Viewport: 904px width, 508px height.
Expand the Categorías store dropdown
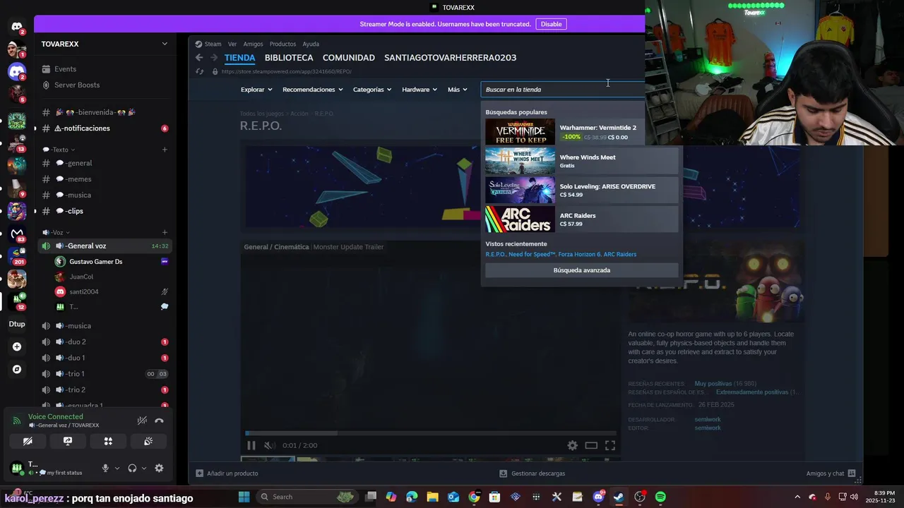pos(372,90)
